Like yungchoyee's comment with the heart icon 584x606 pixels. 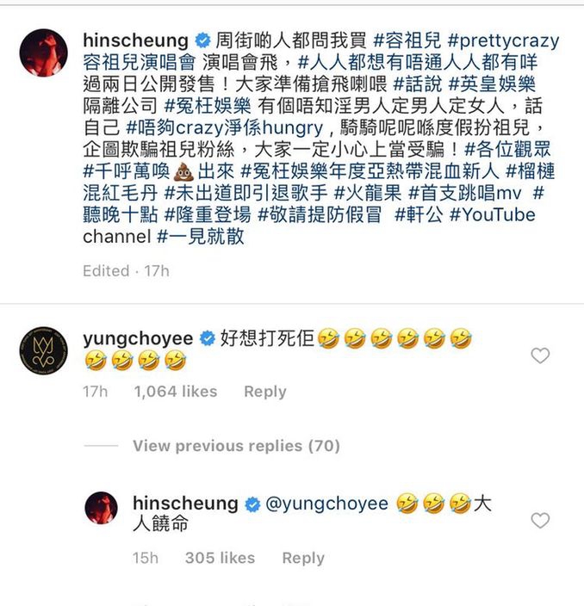[540, 356]
